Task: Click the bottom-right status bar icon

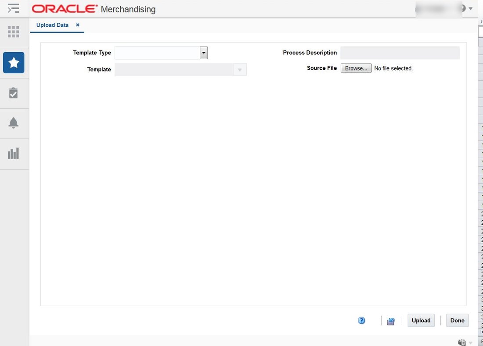Action: pos(462,342)
